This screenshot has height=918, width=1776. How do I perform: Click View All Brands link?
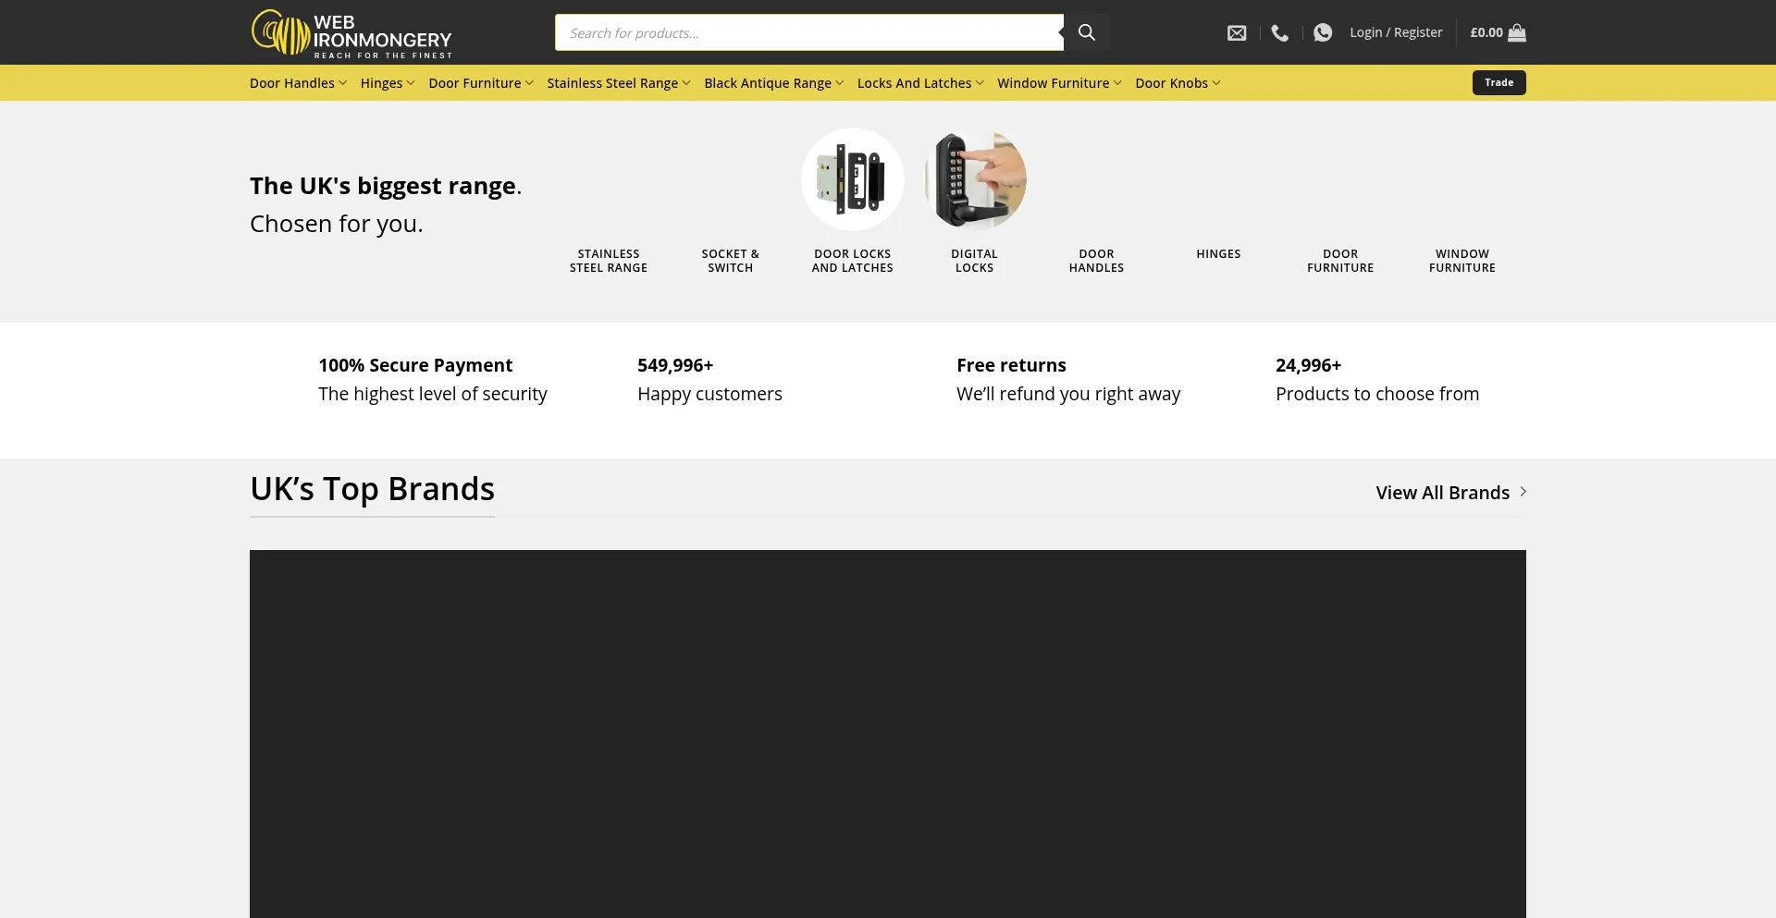click(x=1442, y=493)
